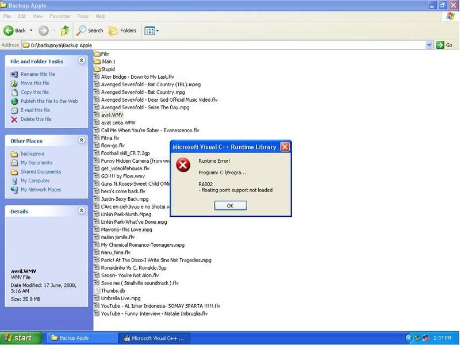Click Copy this file
Screen dimensions: 460x345
tap(34, 92)
